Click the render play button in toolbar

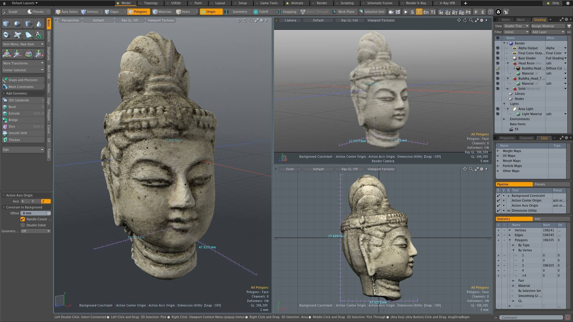pos(406,12)
